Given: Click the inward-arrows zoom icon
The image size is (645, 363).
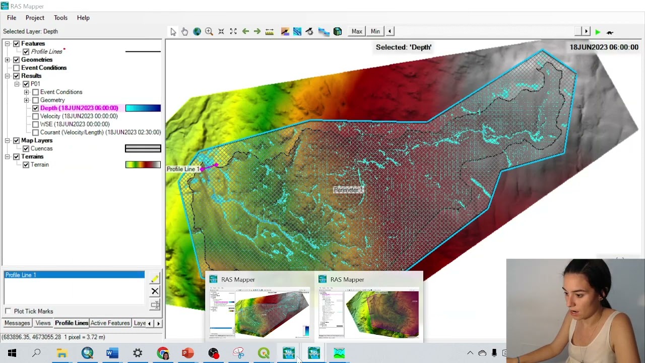Looking at the screenshot, I should coord(221,32).
